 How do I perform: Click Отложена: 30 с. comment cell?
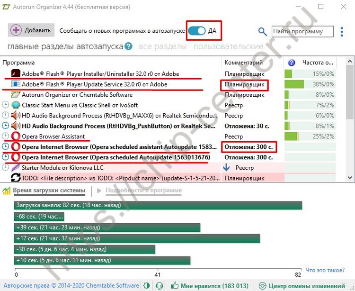(247, 126)
